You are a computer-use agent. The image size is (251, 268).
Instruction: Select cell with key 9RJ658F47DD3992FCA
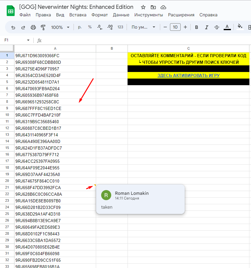55,188
